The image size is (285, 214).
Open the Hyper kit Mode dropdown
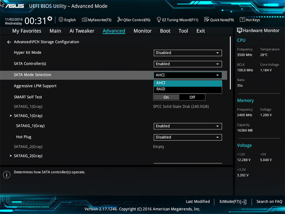pyautogui.click(x=188, y=53)
